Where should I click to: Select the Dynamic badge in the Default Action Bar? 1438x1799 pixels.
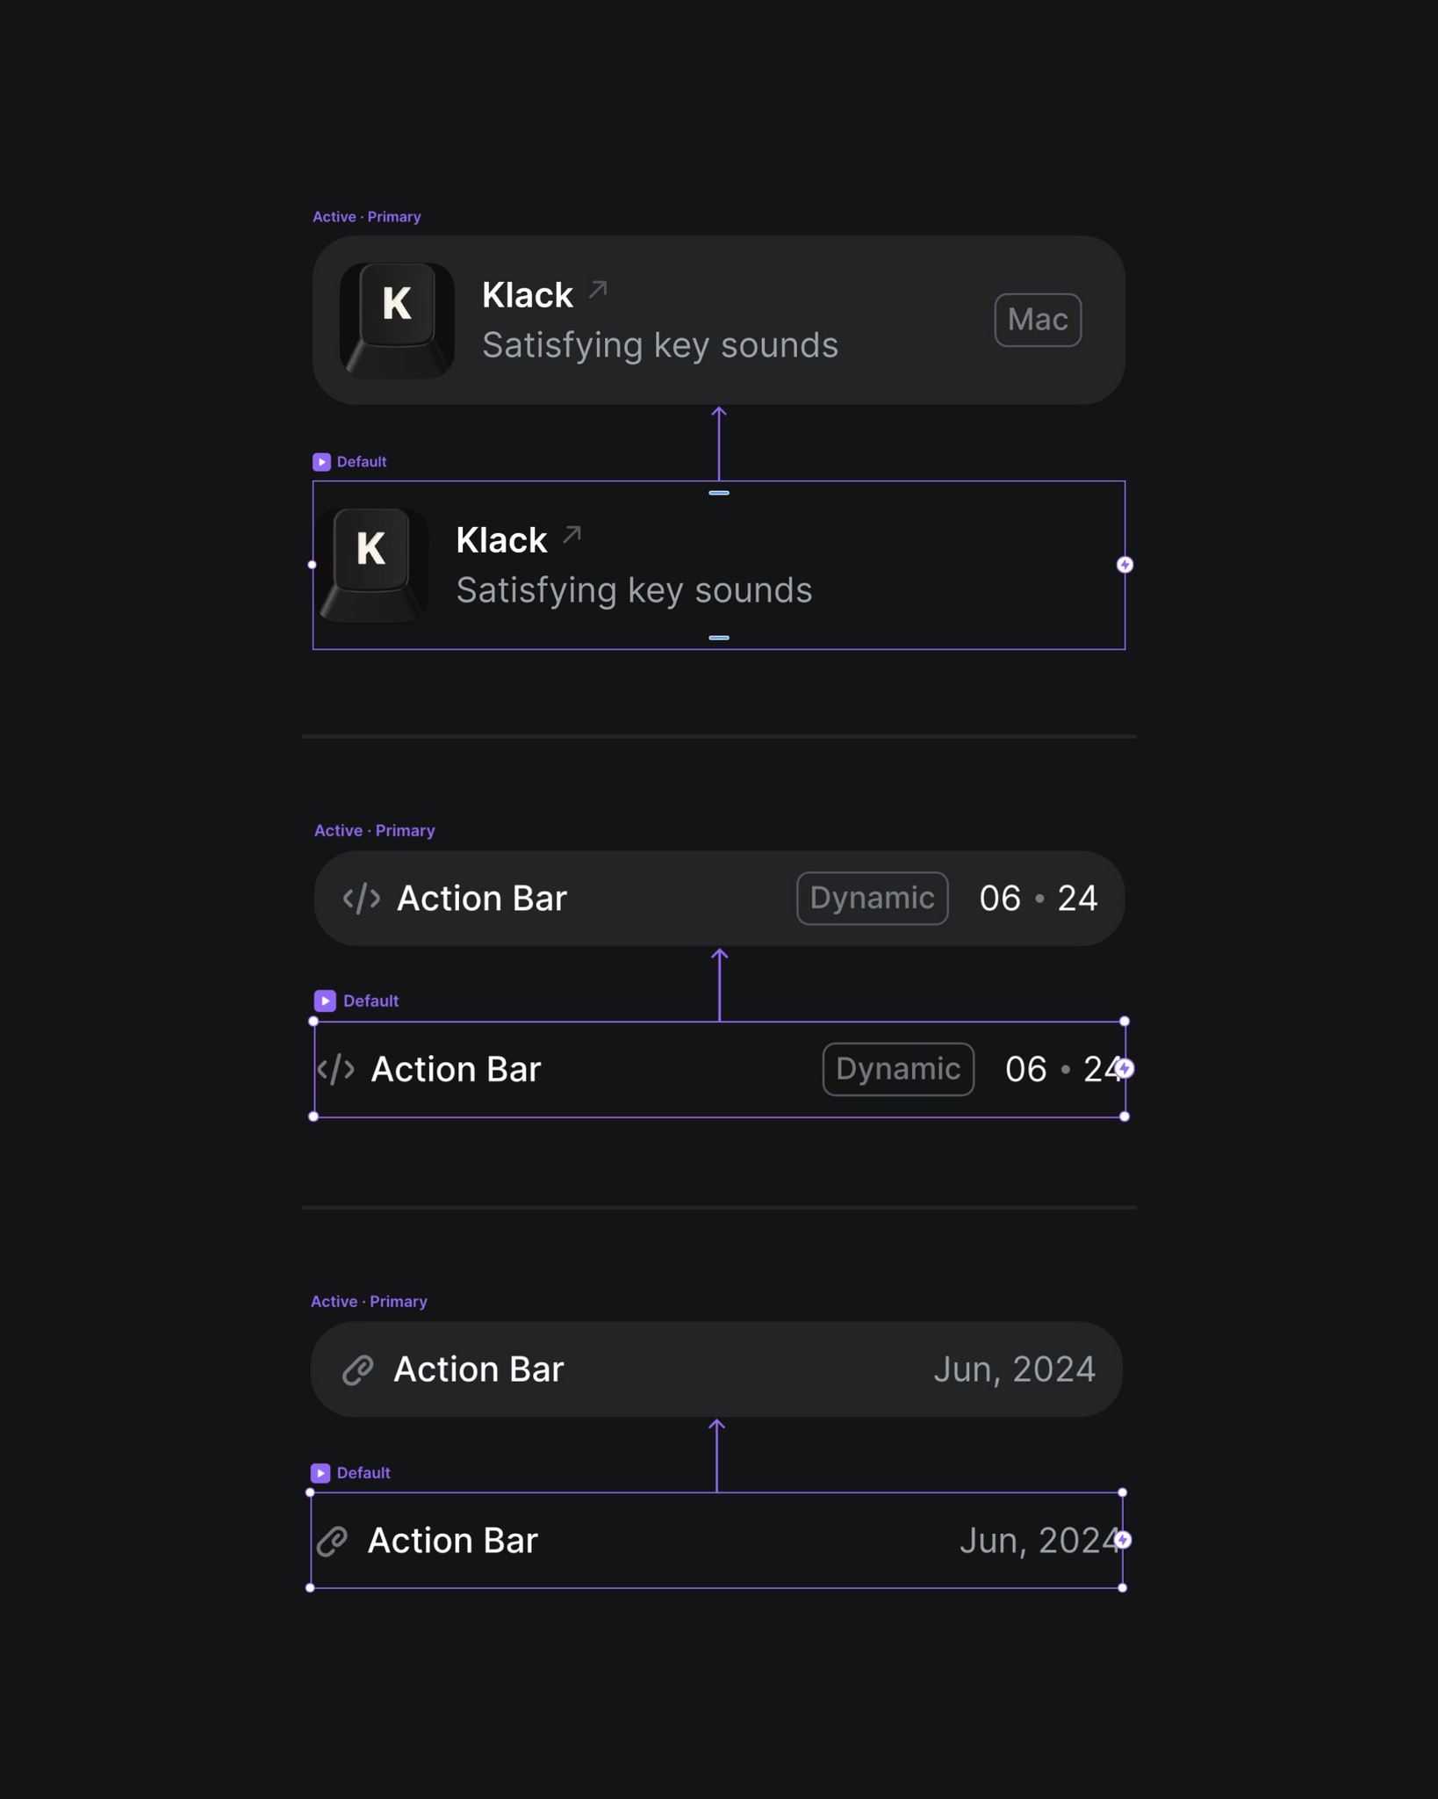pyautogui.click(x=897, y=1069)
